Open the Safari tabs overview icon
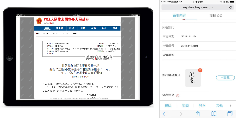The image size is (249, 123). (x=230, y=114)
